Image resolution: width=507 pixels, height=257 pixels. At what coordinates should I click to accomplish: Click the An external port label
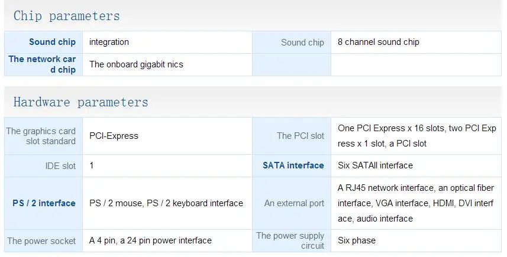[x=294, y=203]
